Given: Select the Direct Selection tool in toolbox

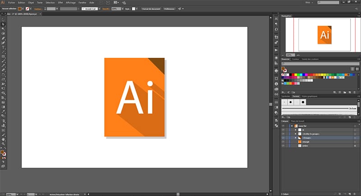Looking at the screenshot, I should click(3, 24).
